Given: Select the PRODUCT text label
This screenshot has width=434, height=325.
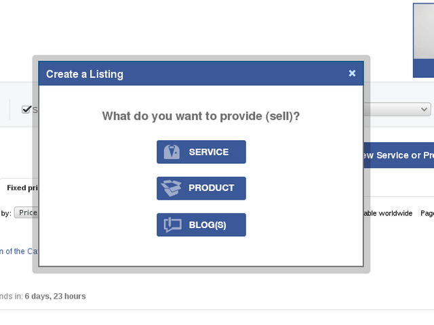Looking at the screenshot, I should pyautogui.click(x=211, y=188).
